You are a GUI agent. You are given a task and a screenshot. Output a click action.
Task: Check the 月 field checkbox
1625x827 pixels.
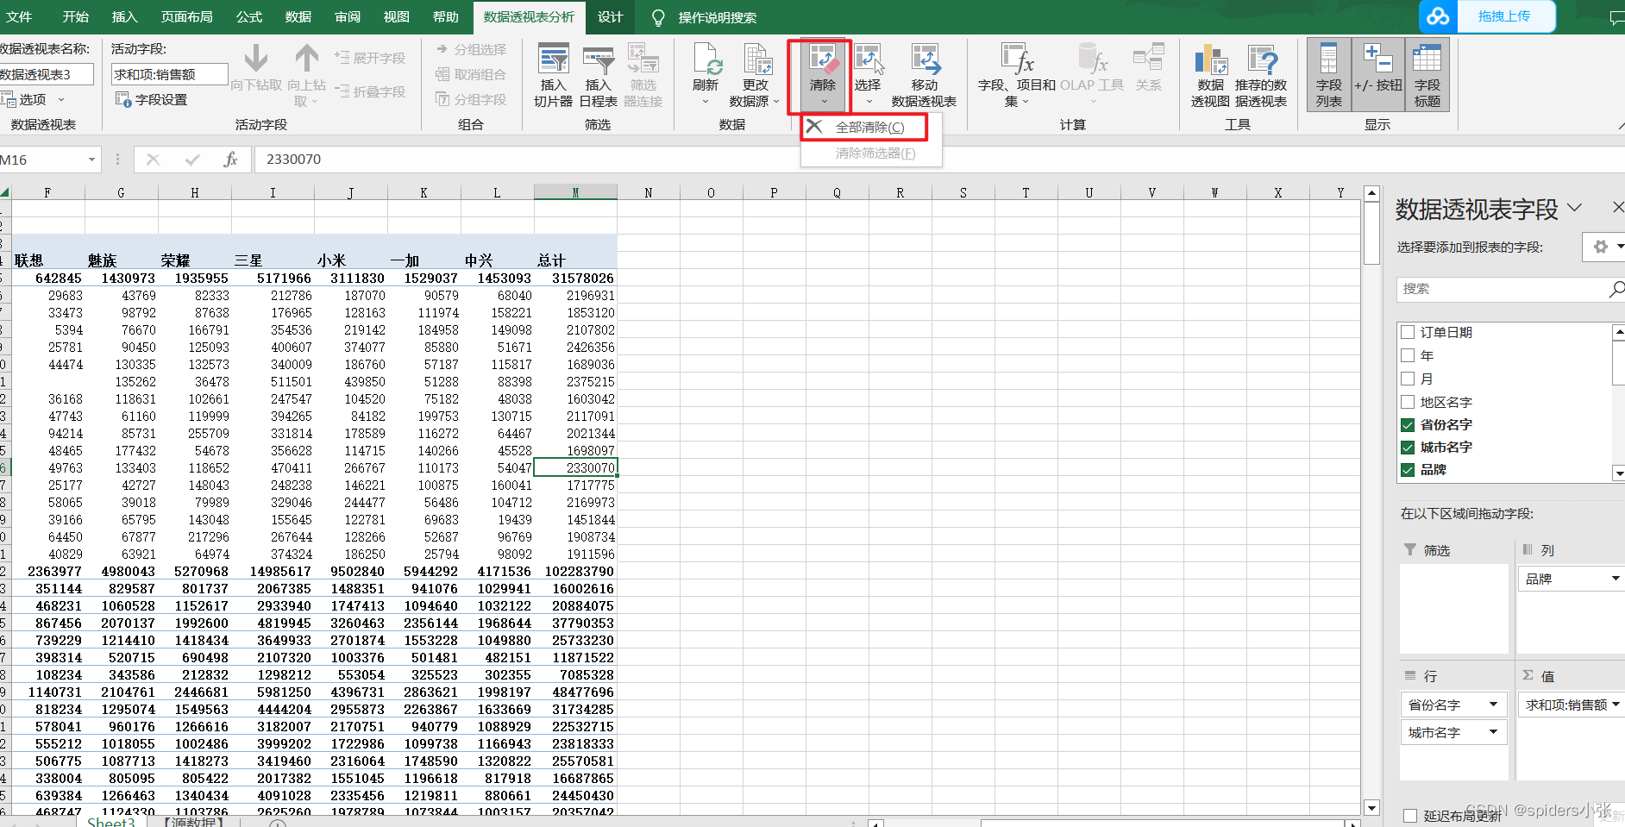pos(1408,379)
